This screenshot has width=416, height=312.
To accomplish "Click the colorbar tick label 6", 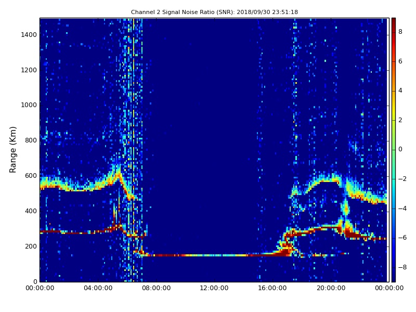I will point(400,61).
